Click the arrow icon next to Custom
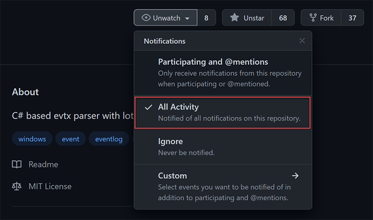The height and width of the screenshot is (220, 373). tap(295, 176)
